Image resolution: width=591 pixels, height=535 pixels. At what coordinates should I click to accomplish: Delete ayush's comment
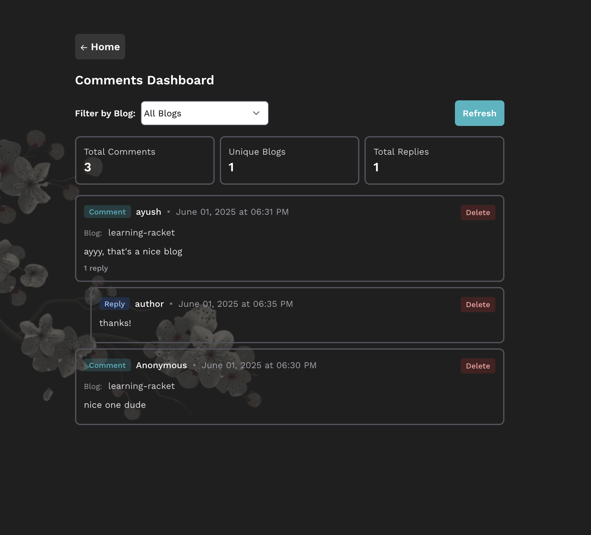(x=478, y=213)
